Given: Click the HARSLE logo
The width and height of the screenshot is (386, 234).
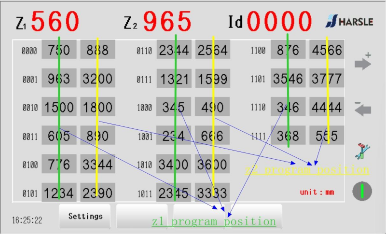Looking at the screenshot, I should (x=349, y=22).
